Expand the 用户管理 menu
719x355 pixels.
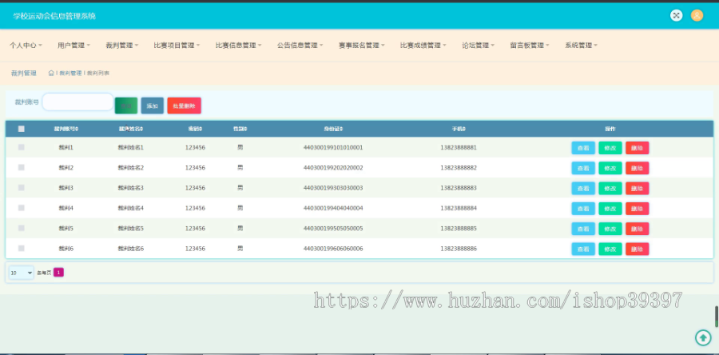point(73,46)
